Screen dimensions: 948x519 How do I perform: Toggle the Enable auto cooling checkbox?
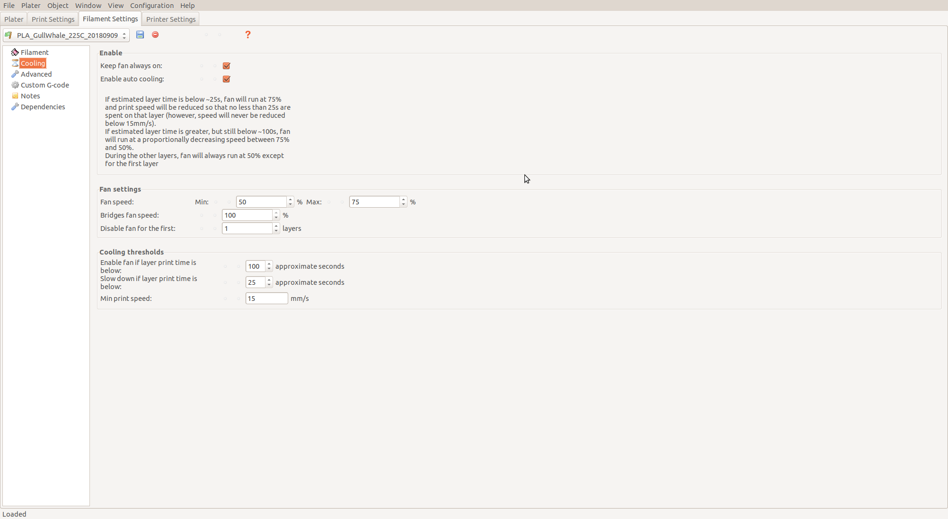(x=226, y=79)
